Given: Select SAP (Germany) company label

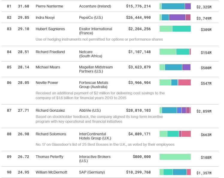Looking at the screenshot, I should [92, 172].
